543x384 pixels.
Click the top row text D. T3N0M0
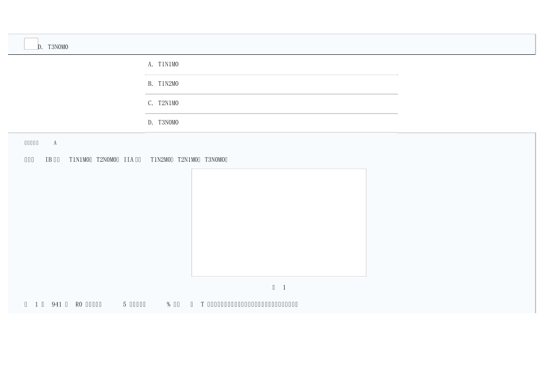53,47
